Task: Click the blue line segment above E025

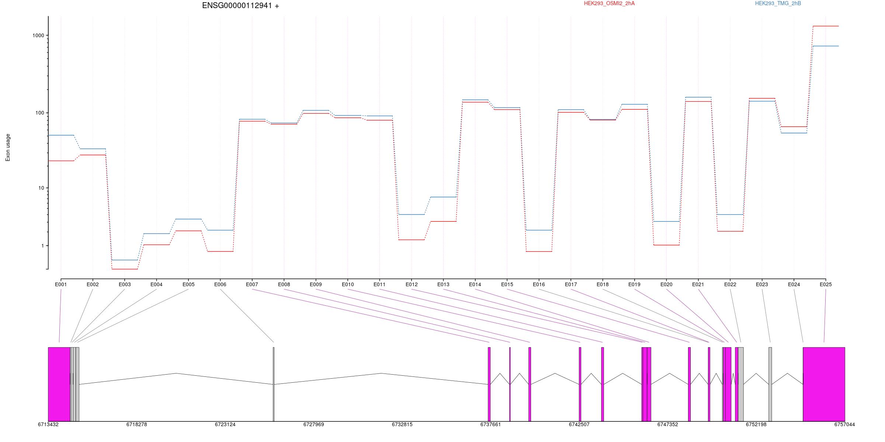Action: (x=826, y=46)
